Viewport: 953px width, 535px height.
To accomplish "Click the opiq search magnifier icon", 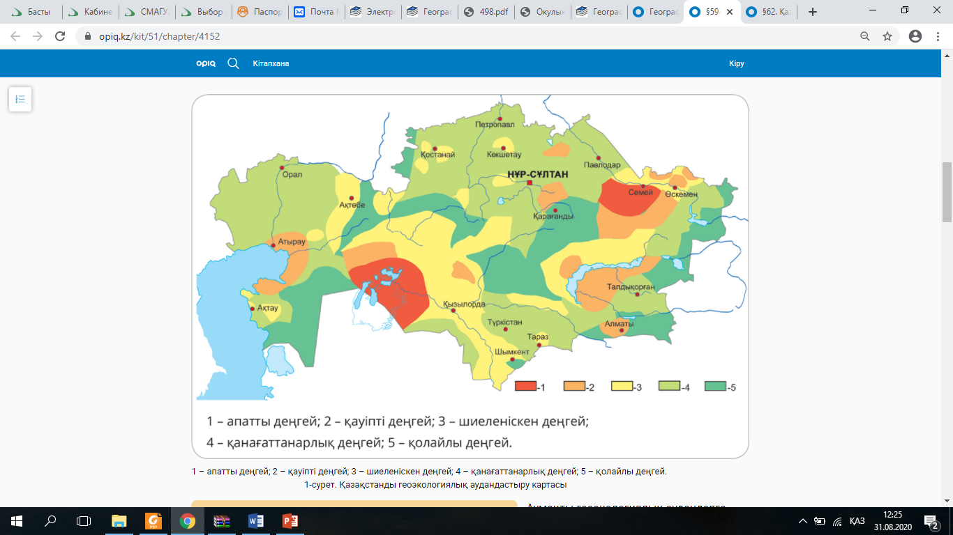I will (x=234, y=63).
